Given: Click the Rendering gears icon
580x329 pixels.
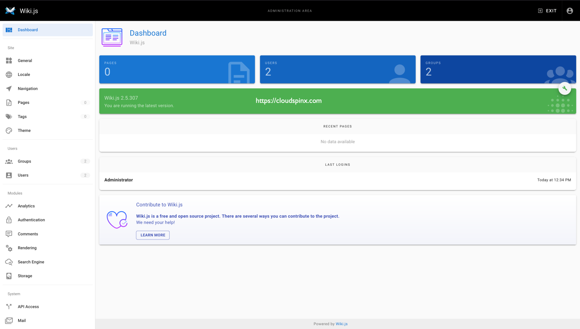Looking at the screenshot, I should (x=9, y=248).
